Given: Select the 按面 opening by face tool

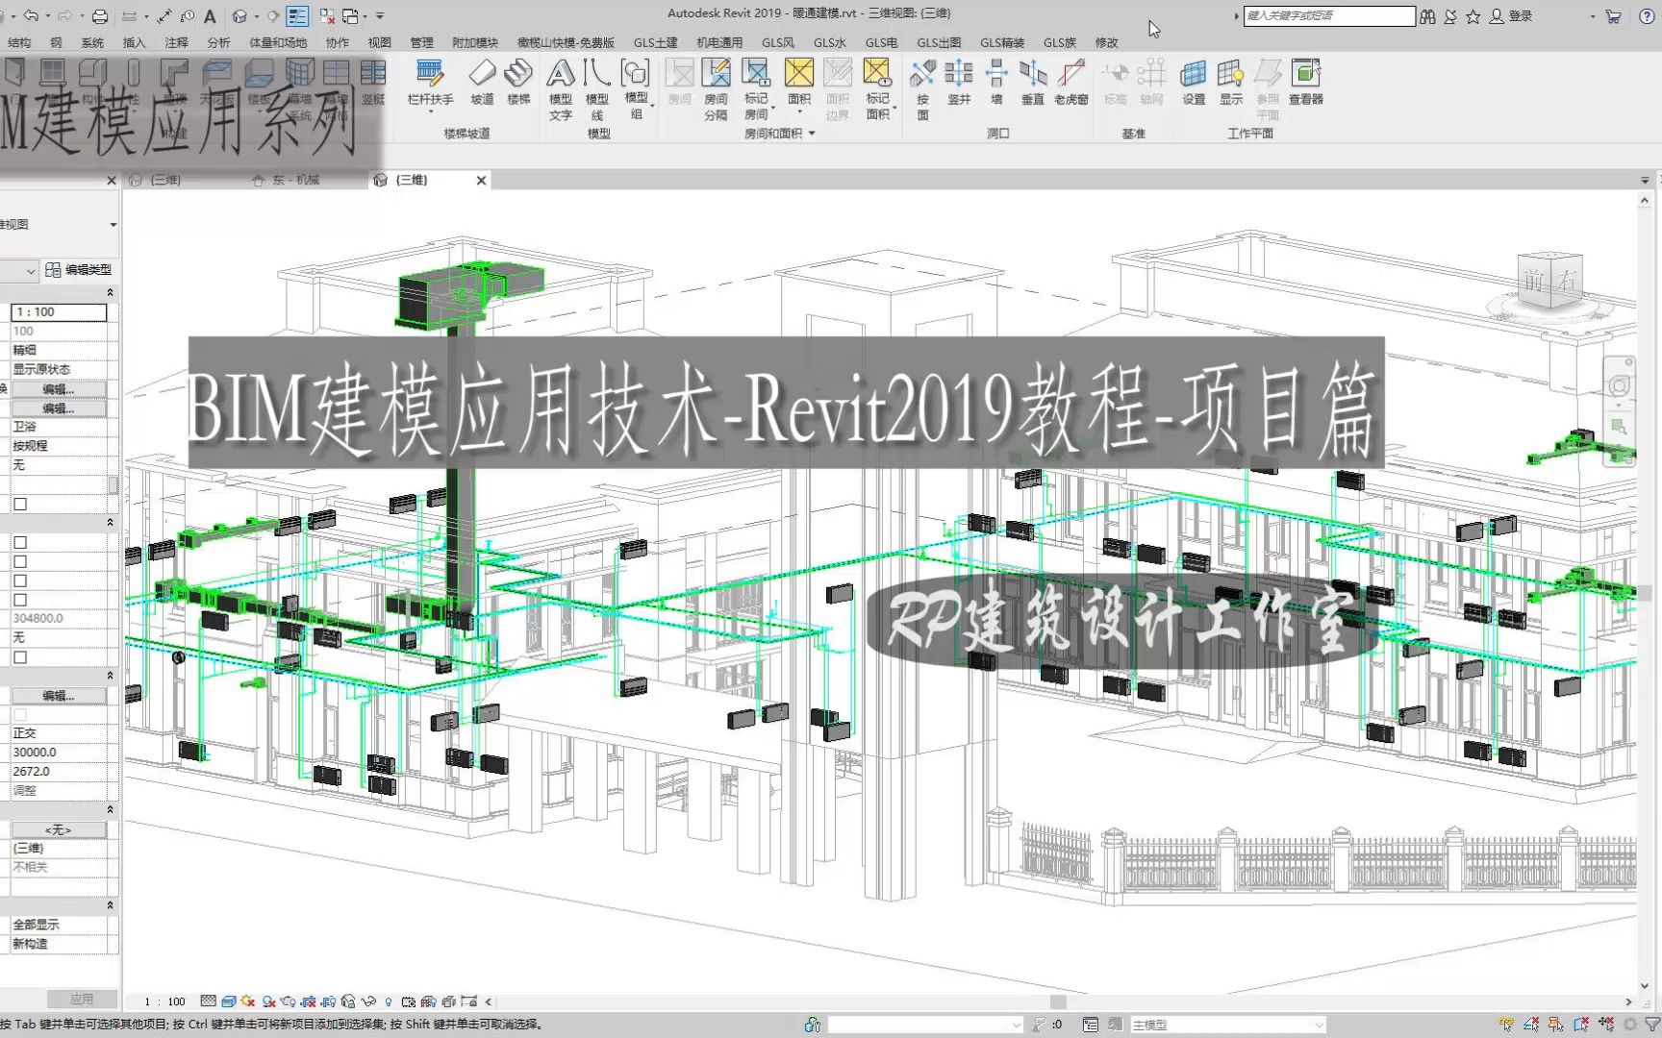Looking at the screenshot, I should tap(922, 88).
